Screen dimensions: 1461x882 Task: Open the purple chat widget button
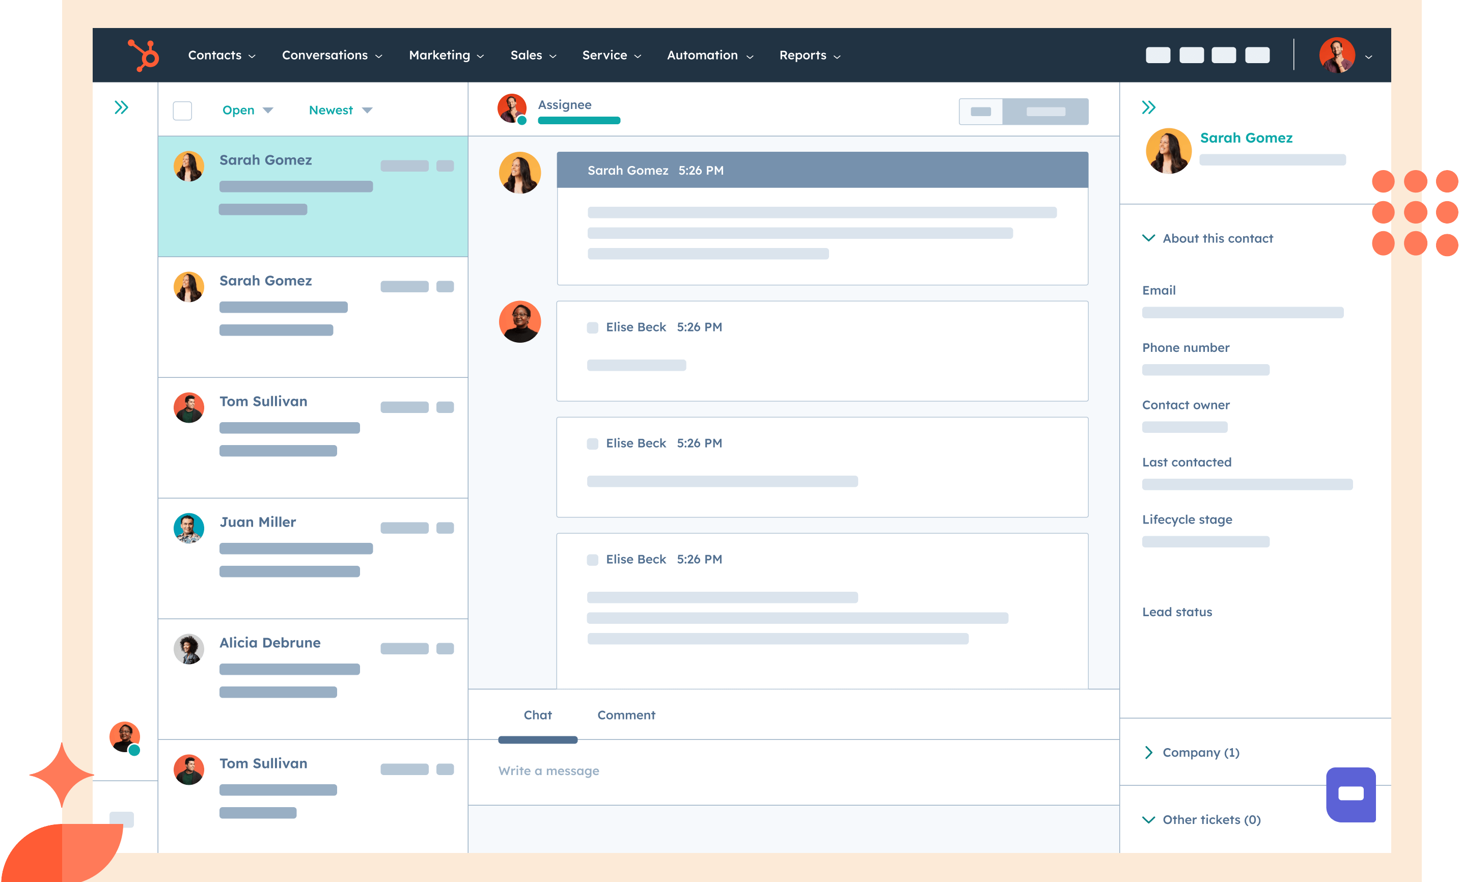[1350, 794]
